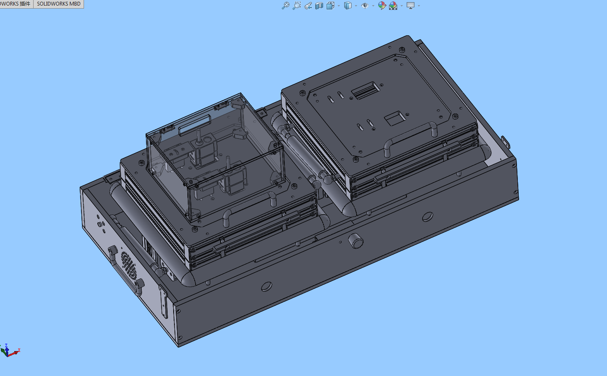Expand the View Settings dropdown arrow
This screenshot has width=607, height=376.
[x=419, y=6]
